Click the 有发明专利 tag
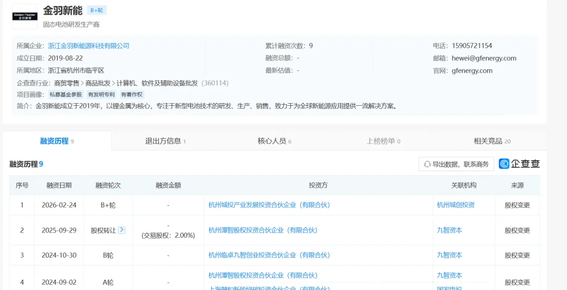The height and width of the screenshot is (290, 567). coord(102,95)
